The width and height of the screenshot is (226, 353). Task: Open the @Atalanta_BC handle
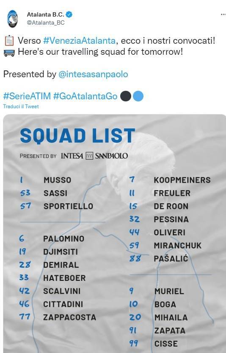click(x=46, y=22)
